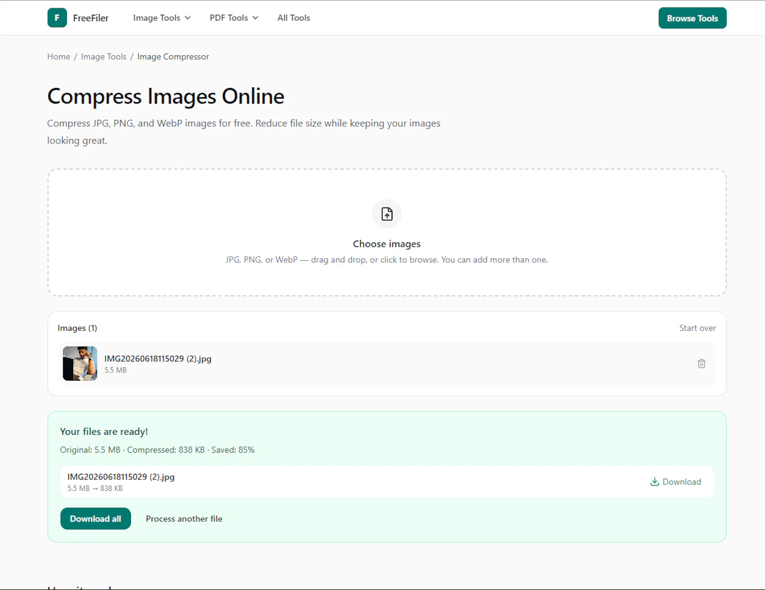
Task: Click the Start over link
Action: 698,328
